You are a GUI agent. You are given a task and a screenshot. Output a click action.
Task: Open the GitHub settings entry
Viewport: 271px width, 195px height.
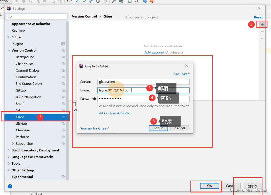pyautogui.click(x=21, y=123)
